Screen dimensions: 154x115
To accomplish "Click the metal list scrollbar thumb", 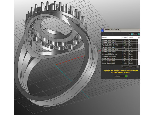I will click(x=139, y=48).
